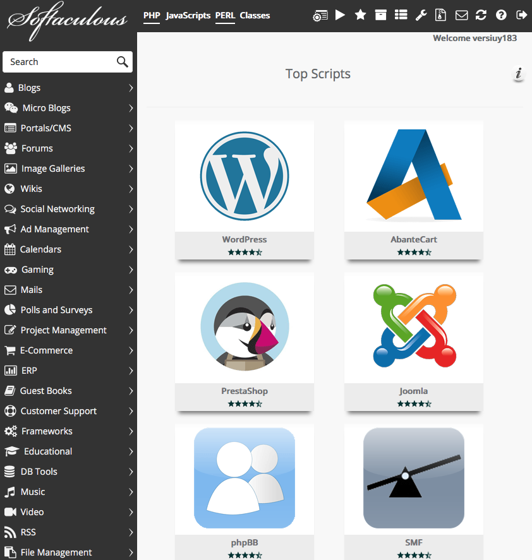This screenshot has width=532, height=560.
Task: Open the phpBB name link
Action: 244,543
